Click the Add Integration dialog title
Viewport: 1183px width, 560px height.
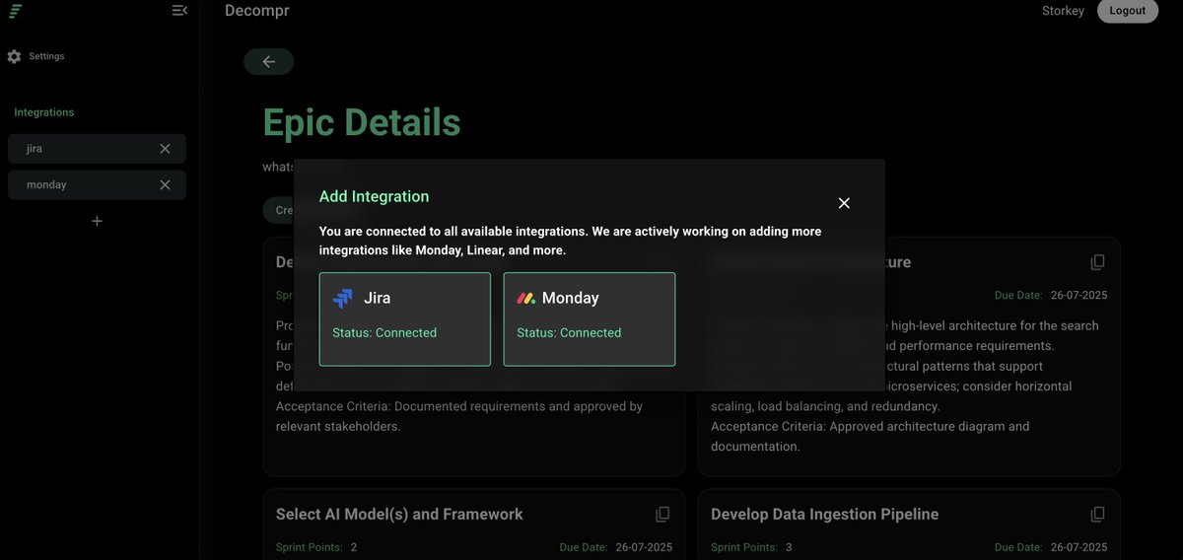[x=375, y=196]
